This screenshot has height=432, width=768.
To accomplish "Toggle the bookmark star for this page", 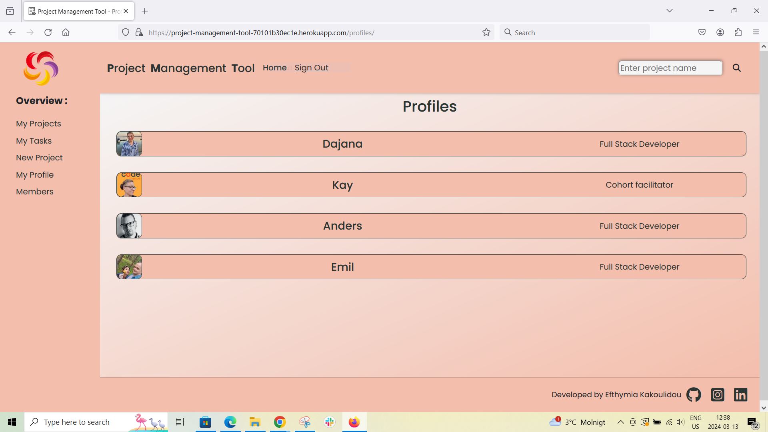I will [486, 32].
